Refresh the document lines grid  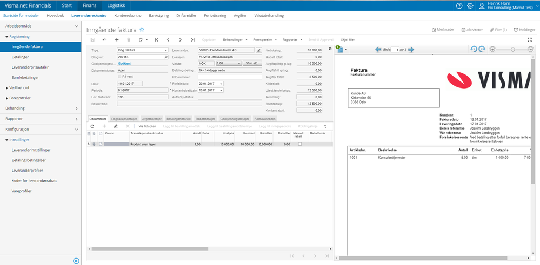pos(92,126)
